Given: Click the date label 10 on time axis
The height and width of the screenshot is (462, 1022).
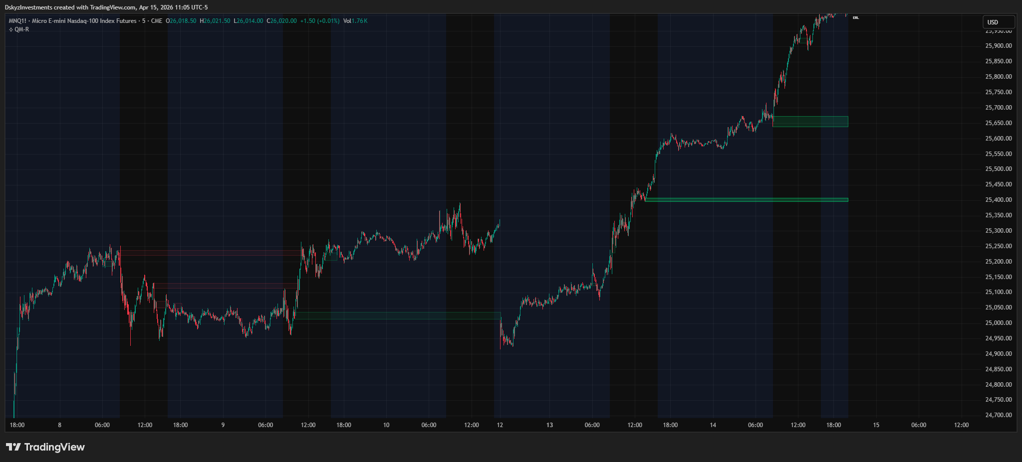Looking at the screenshot, I should (386, 425).
